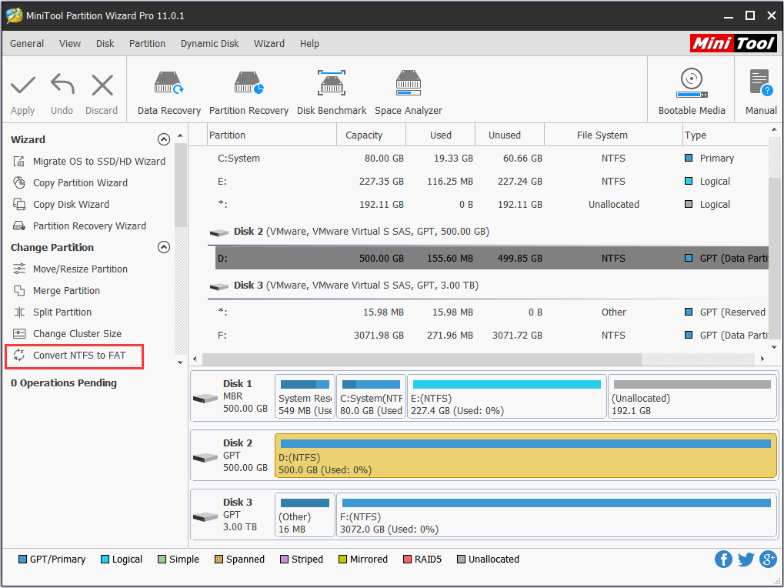The image size is (784, 588).
Task: Open the General menu
Action: click(27, 44)
